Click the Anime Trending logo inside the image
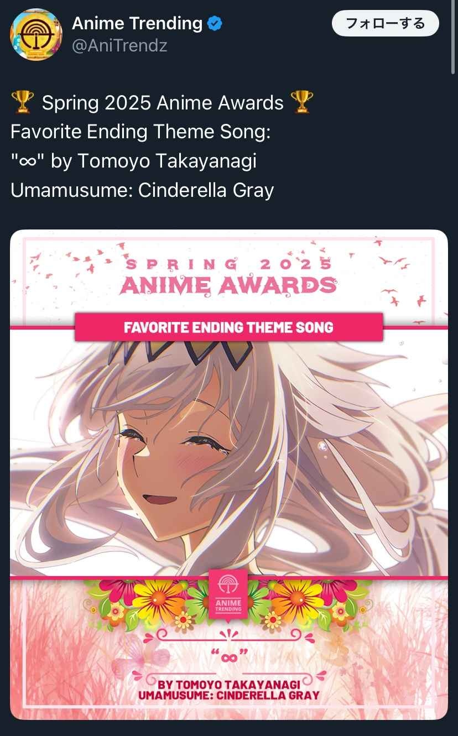This screenshot has width=458, height=736. (x=228, y=593)
